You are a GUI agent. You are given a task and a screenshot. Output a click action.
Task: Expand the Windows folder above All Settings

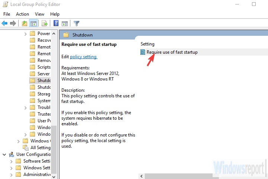click(x=19, y=141)
